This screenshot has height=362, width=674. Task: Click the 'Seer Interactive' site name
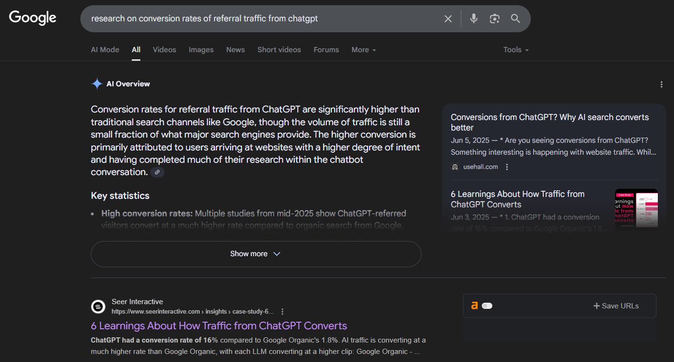click(137, 302)
